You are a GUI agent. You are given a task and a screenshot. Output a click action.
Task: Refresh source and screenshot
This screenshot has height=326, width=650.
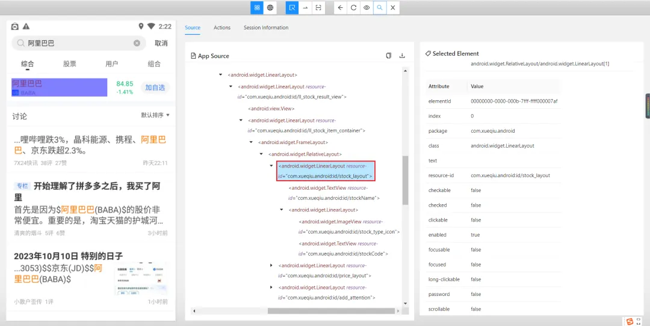click(x=353, y=7)
